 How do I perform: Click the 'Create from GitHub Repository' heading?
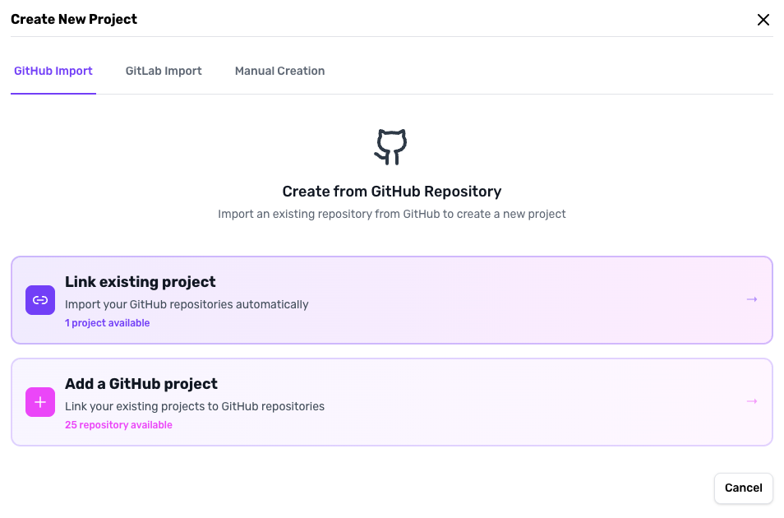click(x=391, y=192)
